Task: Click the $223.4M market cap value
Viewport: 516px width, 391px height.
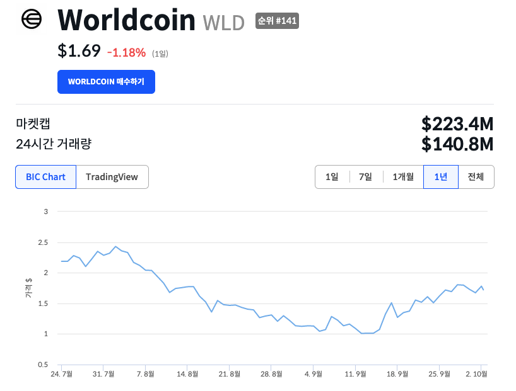Action: (x=457, y=123)
